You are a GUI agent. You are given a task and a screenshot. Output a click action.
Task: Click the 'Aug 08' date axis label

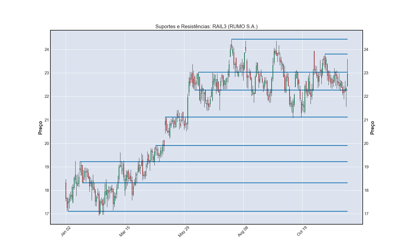(243, 231)
